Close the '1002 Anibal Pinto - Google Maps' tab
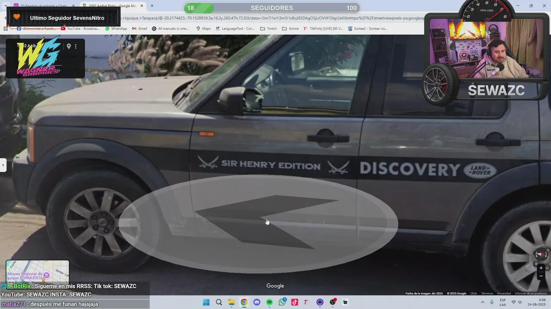This screenshot has width=551, height=309. click(x=142, y=6)
